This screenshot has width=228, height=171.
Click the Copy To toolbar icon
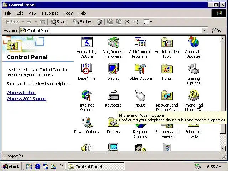(x=119, y=22)
